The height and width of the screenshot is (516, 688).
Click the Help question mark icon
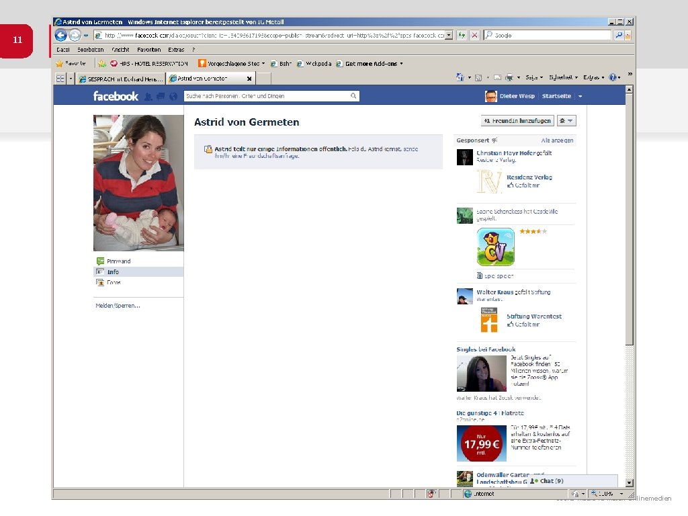point(613,77)
